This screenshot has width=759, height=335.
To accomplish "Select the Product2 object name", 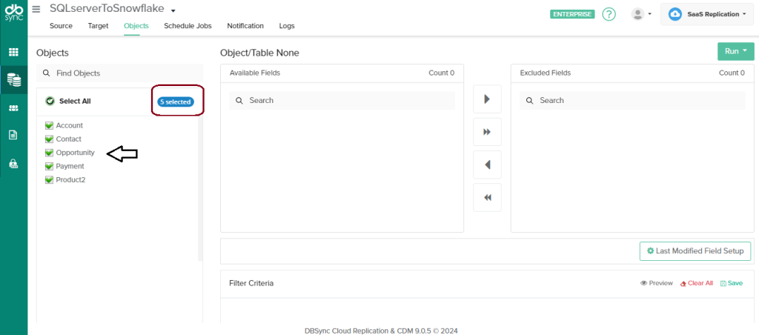I will pos(70,179).
